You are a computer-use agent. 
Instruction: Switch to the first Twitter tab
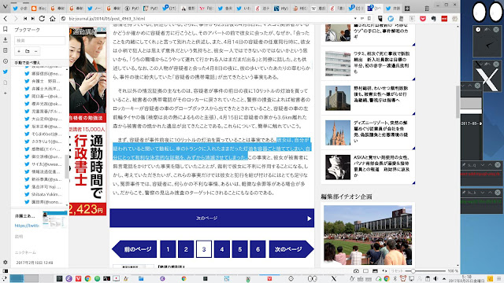(20, 9)
